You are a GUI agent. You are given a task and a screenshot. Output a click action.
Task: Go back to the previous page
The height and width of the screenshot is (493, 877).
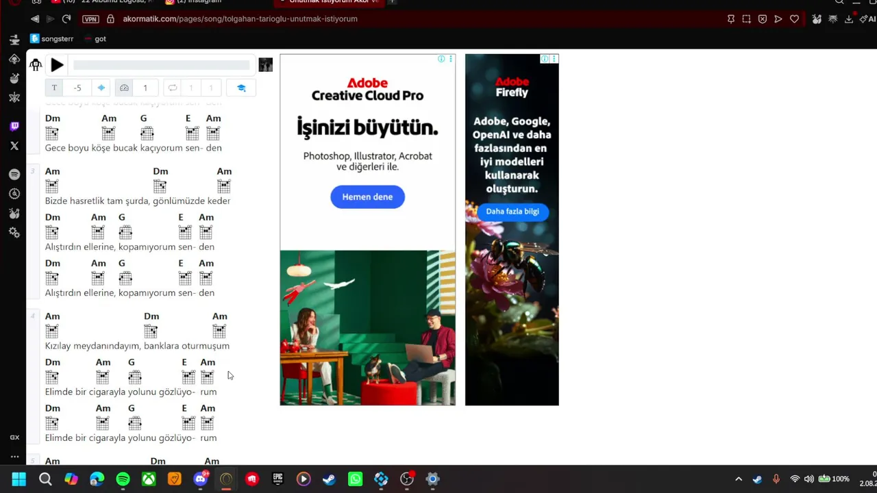click(35, 19)
